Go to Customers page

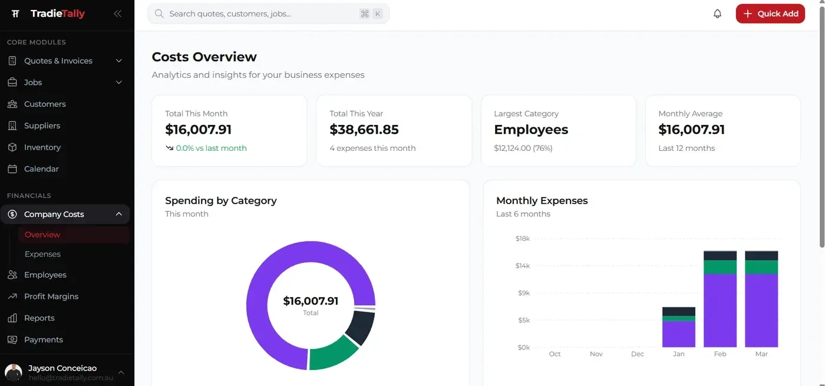coord(65,104)
